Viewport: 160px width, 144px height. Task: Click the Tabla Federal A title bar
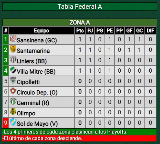(80, 7)
